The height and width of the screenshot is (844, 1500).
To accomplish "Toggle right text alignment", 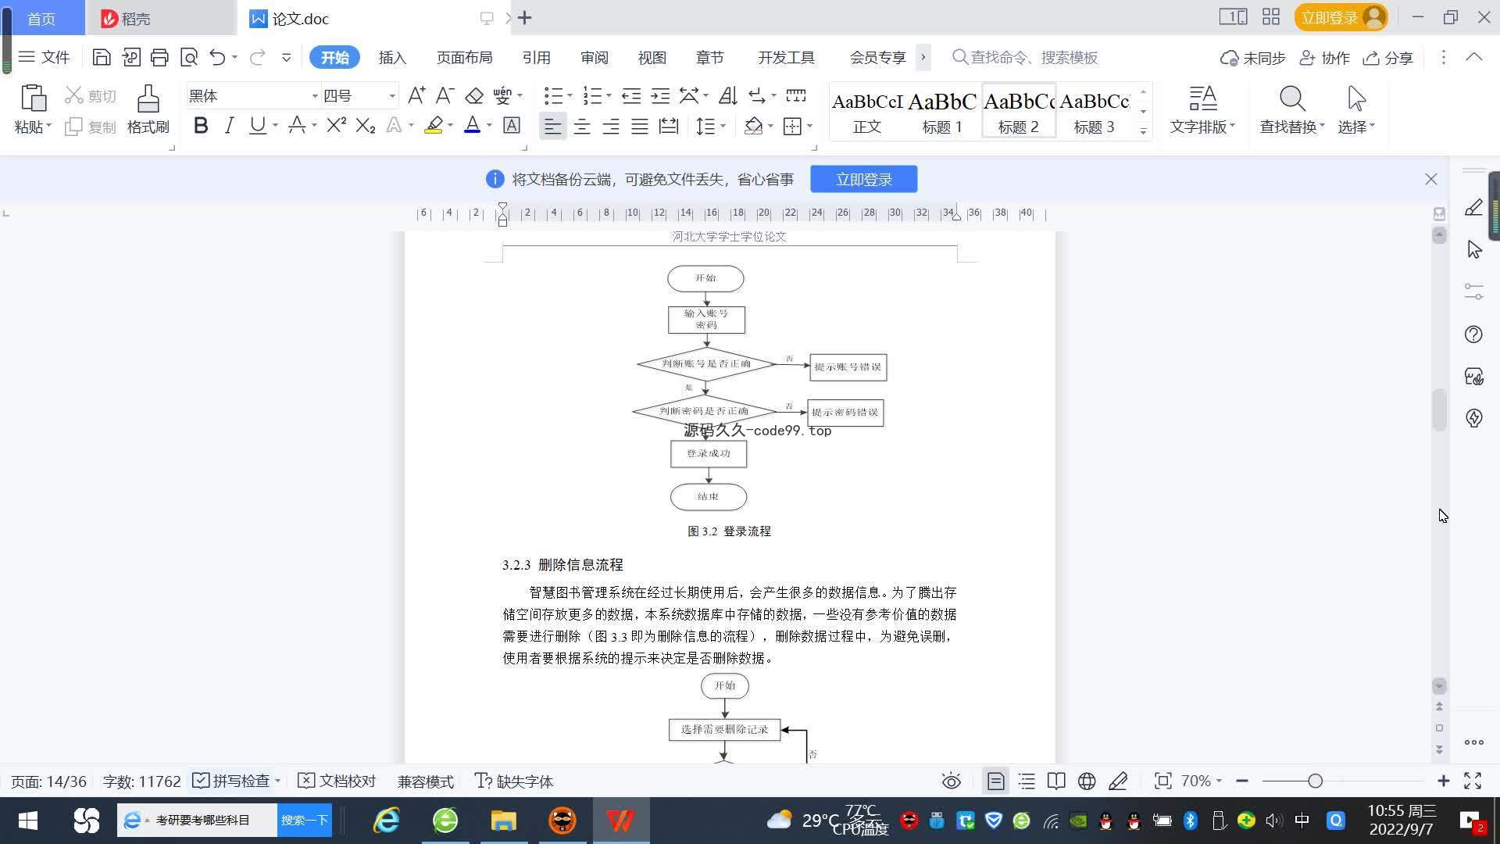I will [x=611, y=126].
